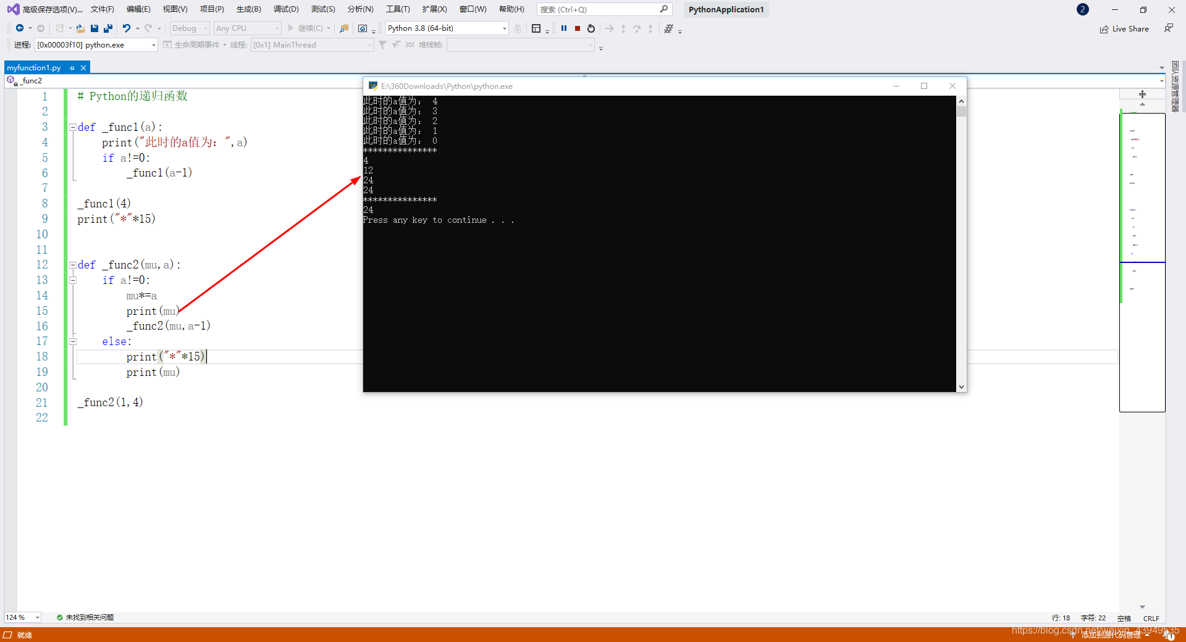Click the screenshot camera toolbar icon

[363, 28]
